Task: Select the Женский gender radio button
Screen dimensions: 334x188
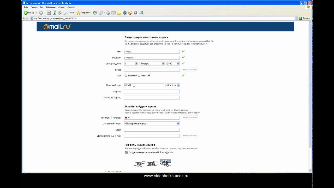Action: (x=139, y=76)
